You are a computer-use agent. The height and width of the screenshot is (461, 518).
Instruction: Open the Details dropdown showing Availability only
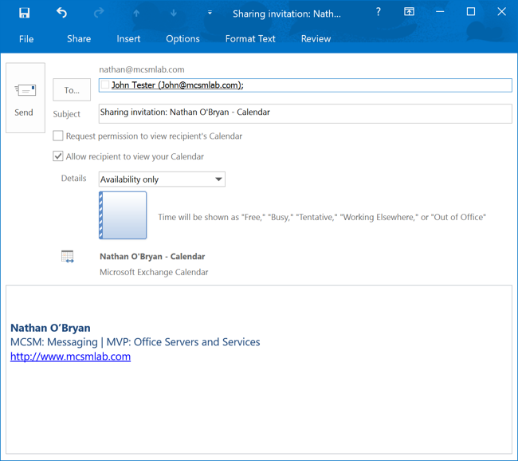(x=162, y=179)
